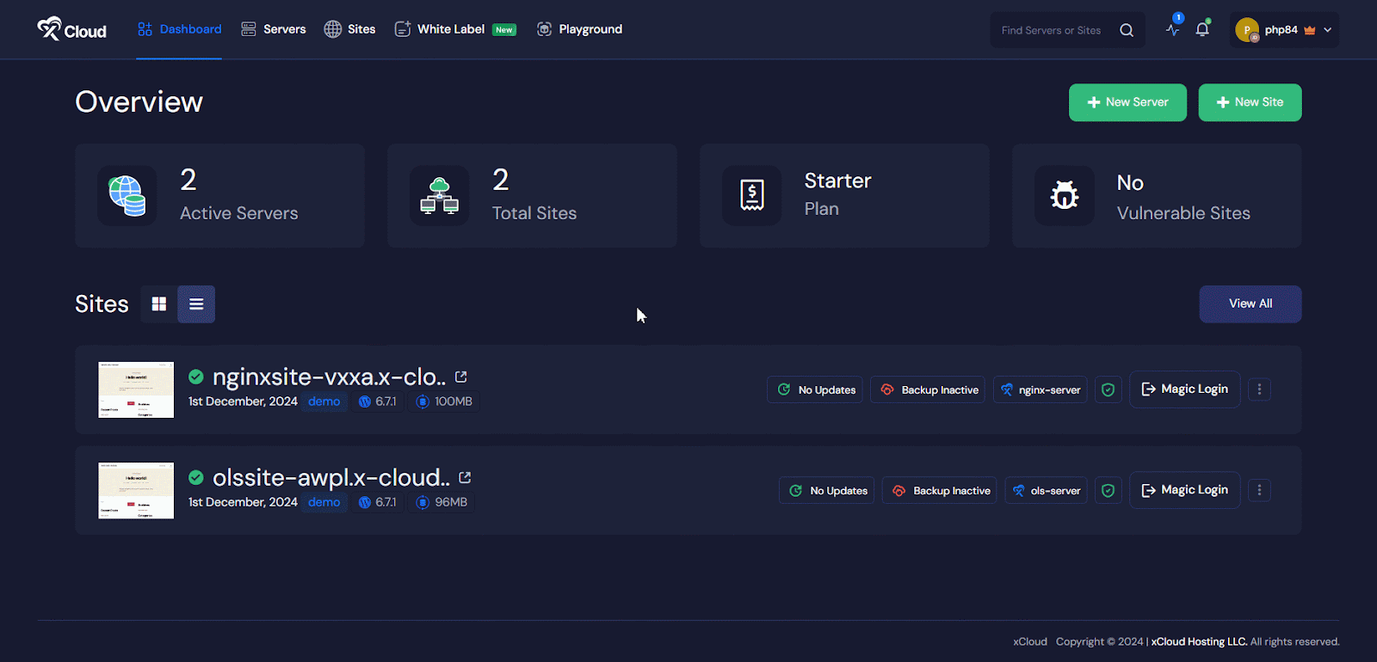Click Magic Login for nginxsite
This screenshot has width=1377, height=662.
(1185, 389)
